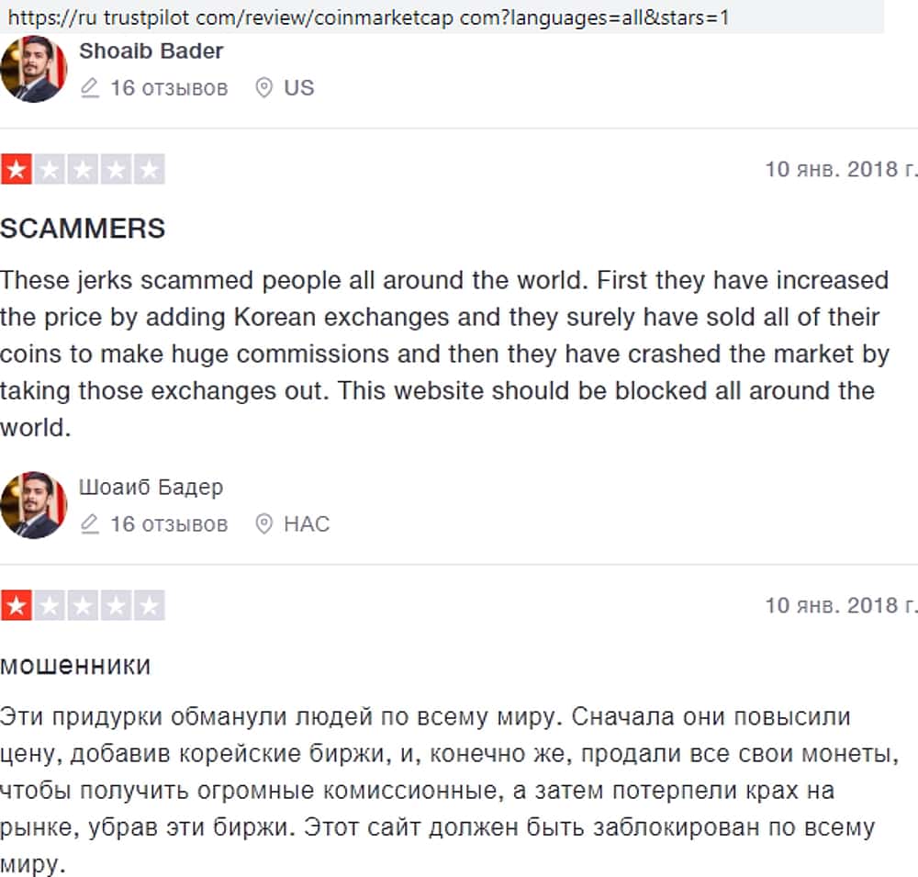Screen dimensions: 918x877
Task: Click the location pin icon next to НАС
Action: (x=263, y=524)
